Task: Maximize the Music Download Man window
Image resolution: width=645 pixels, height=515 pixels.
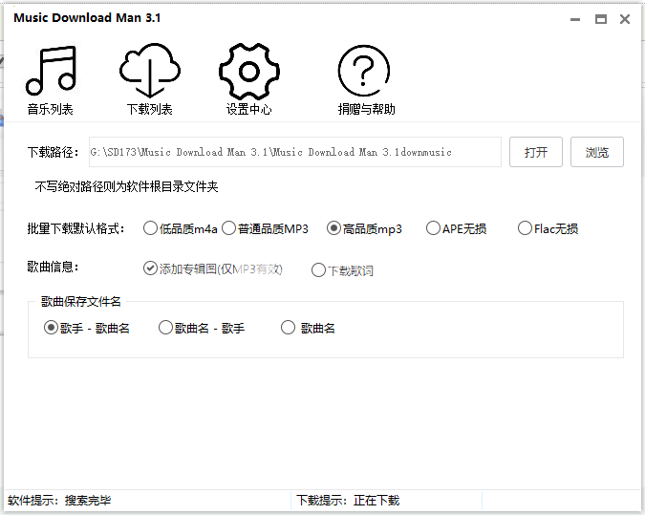Action: pos(601,19)
